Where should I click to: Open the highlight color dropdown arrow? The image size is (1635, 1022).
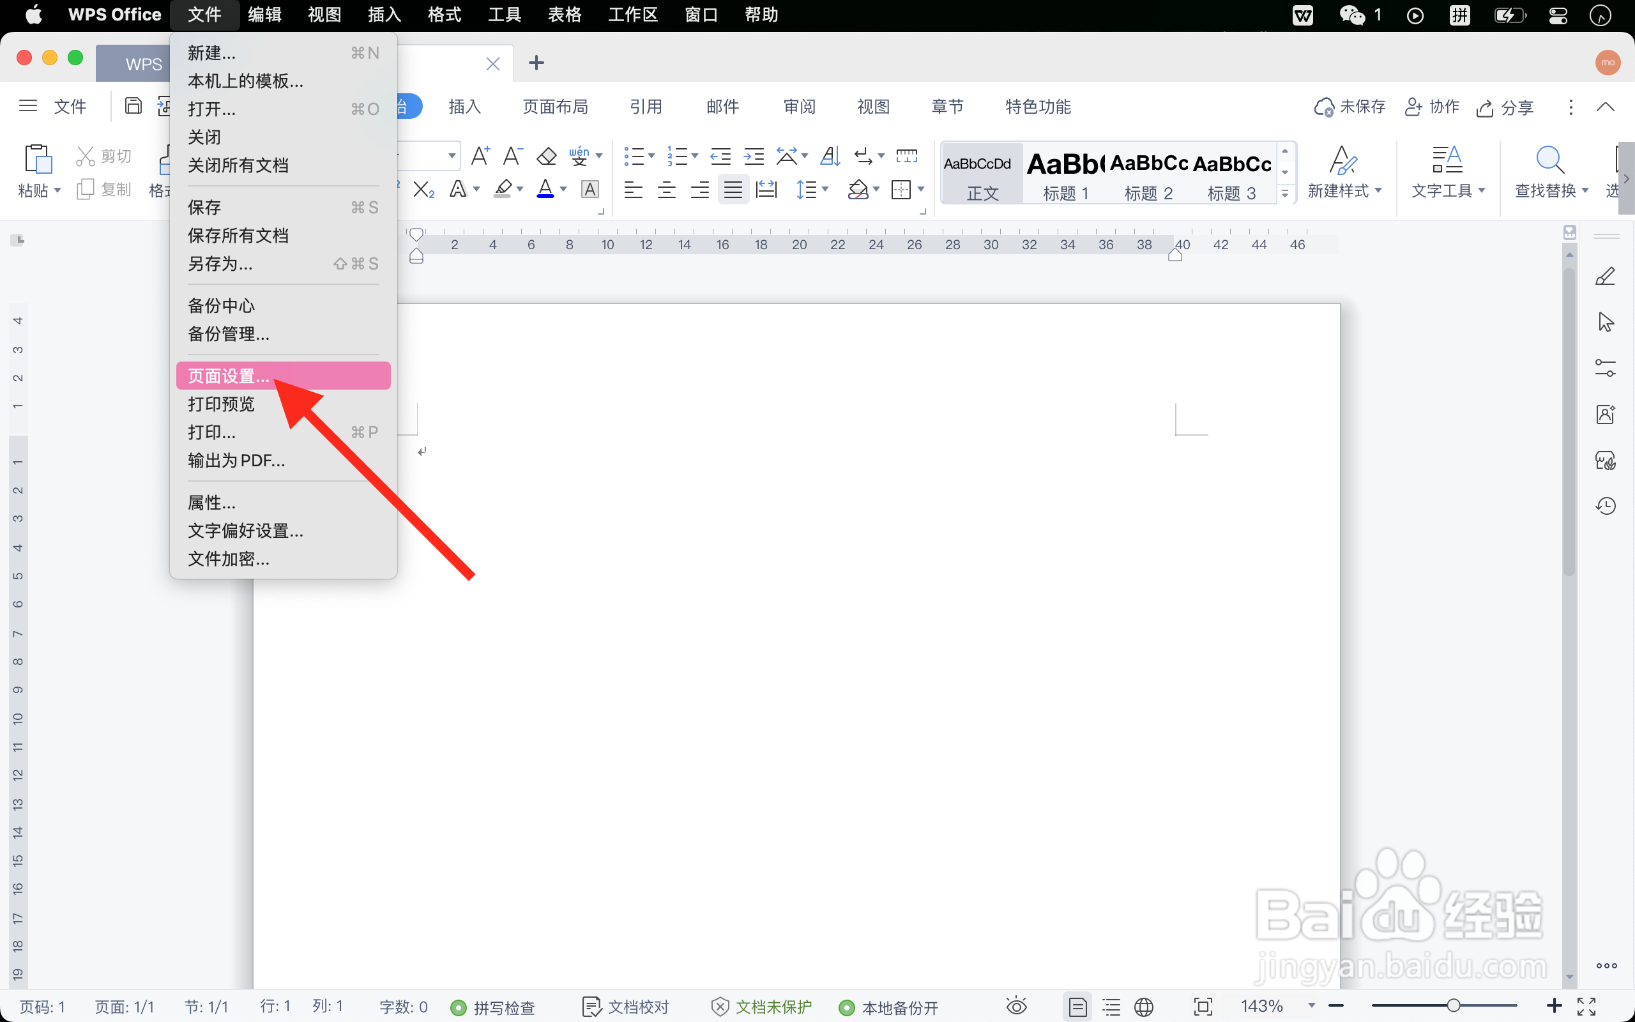coord(521,190)
